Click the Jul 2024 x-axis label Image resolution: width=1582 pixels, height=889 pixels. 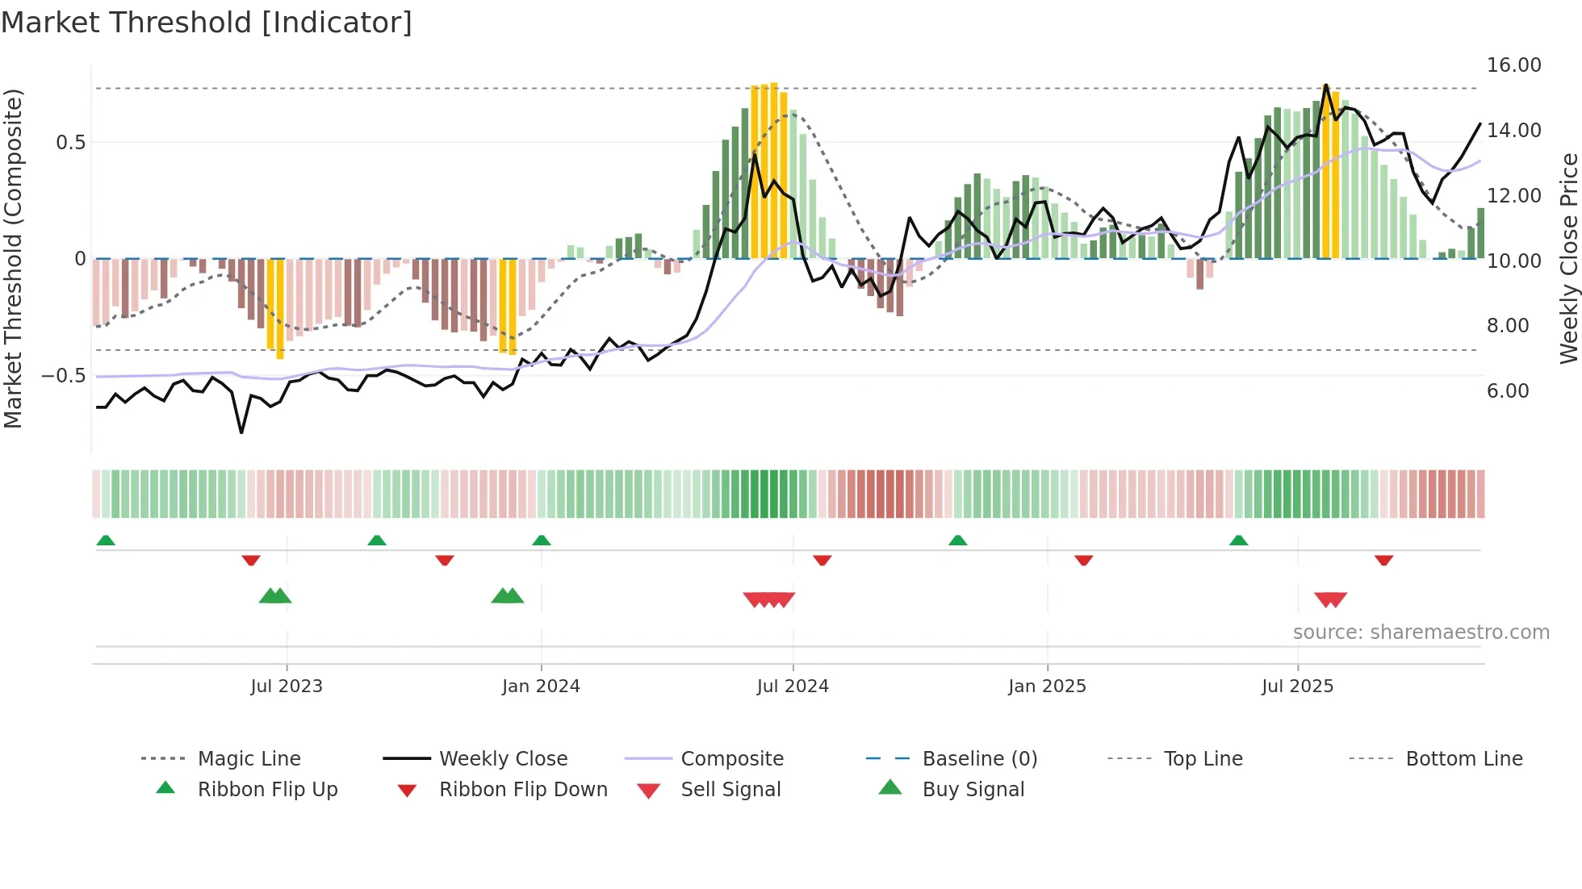tap(793, 686)
